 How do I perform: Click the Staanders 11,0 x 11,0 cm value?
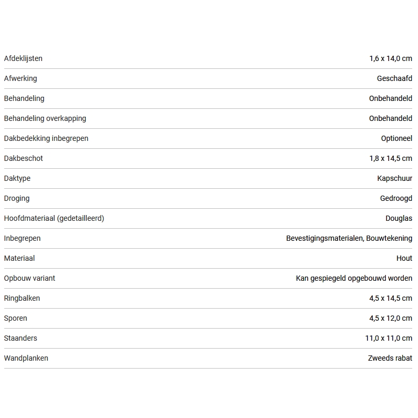[x=389, y=338]
